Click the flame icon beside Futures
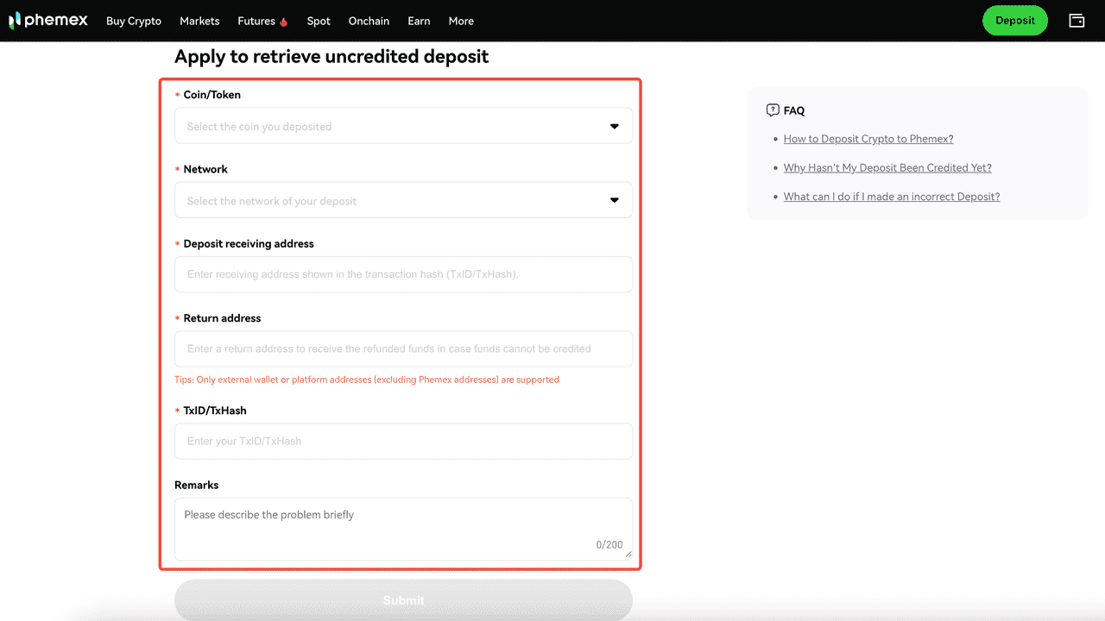 tap(284, 22)
